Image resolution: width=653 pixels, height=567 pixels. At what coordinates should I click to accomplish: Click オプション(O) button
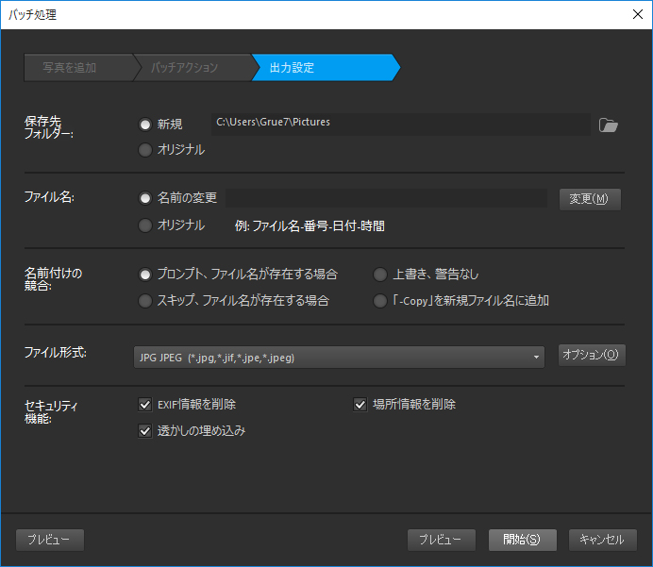[592, 355]
